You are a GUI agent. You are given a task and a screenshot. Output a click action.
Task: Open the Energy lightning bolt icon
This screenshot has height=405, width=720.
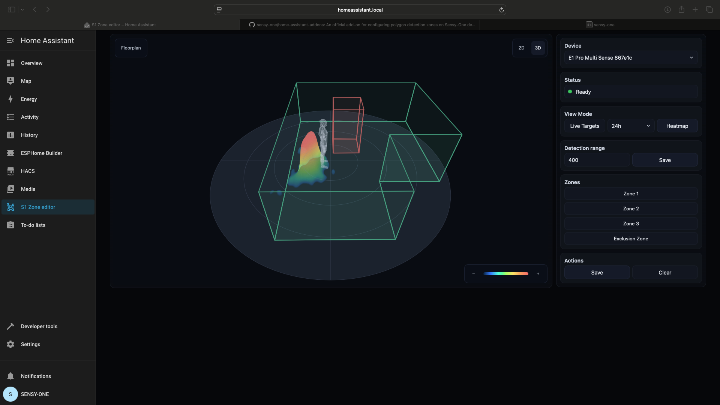(x=10, y=99)
